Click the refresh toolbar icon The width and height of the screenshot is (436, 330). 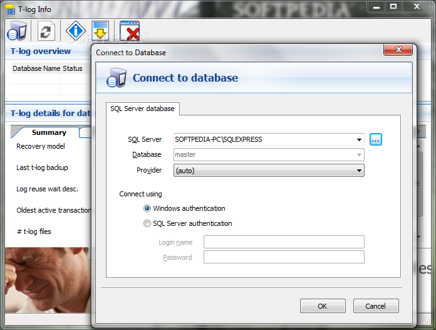(46, 31)
